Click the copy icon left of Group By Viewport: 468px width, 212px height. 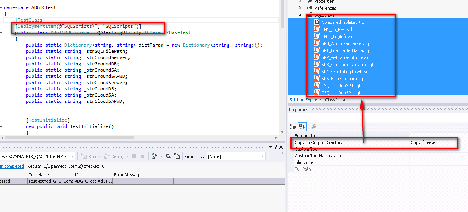pos(177,156)
